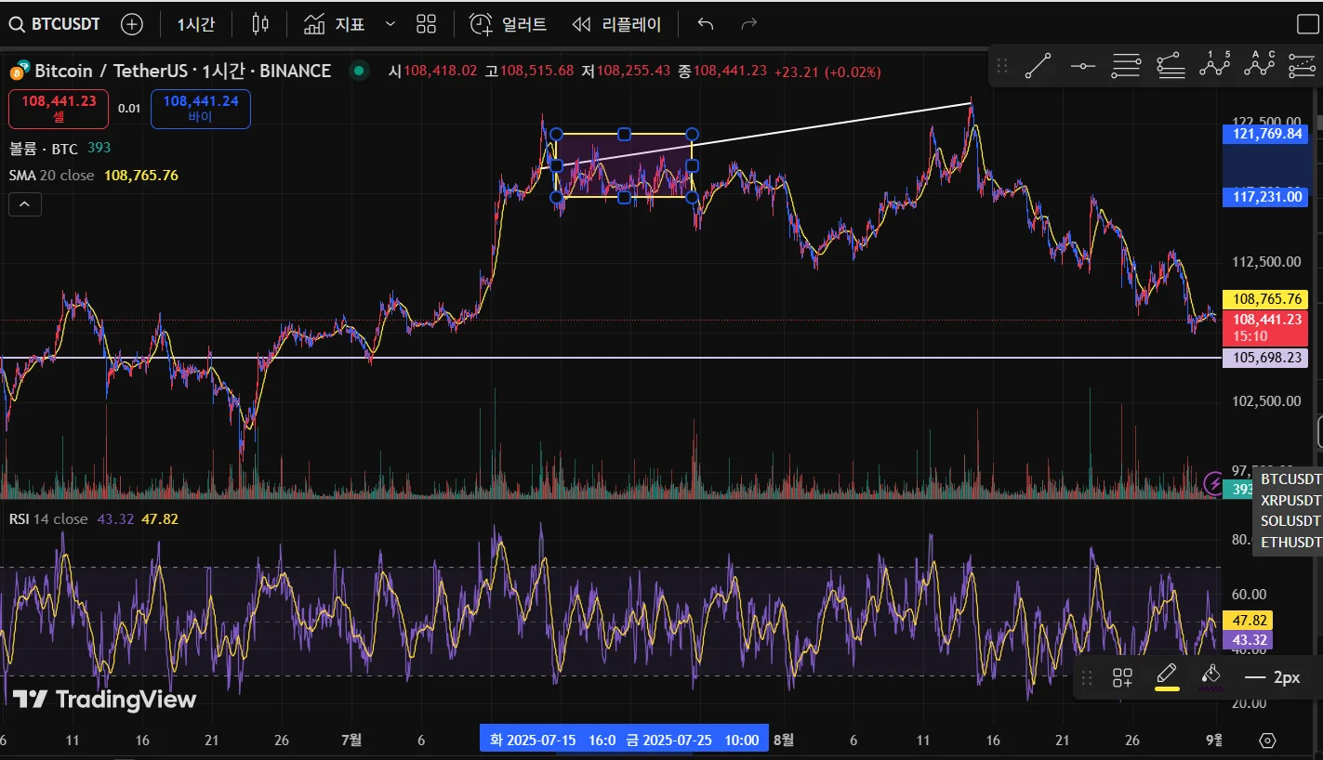Open the 지표 indicators dialog
Image resolution: width=1323 pixels, height=760 pixels.
[335, 24]
